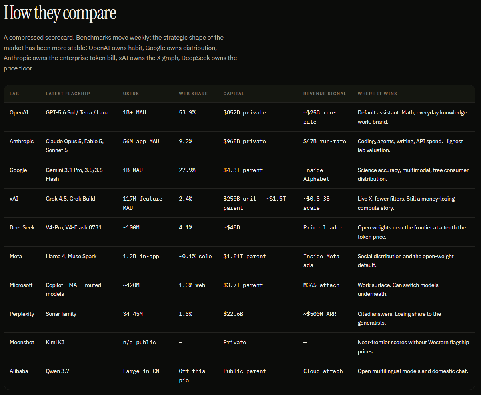
Task: Click 'Work surface. Can switch models' description
Action: [398, 289]
